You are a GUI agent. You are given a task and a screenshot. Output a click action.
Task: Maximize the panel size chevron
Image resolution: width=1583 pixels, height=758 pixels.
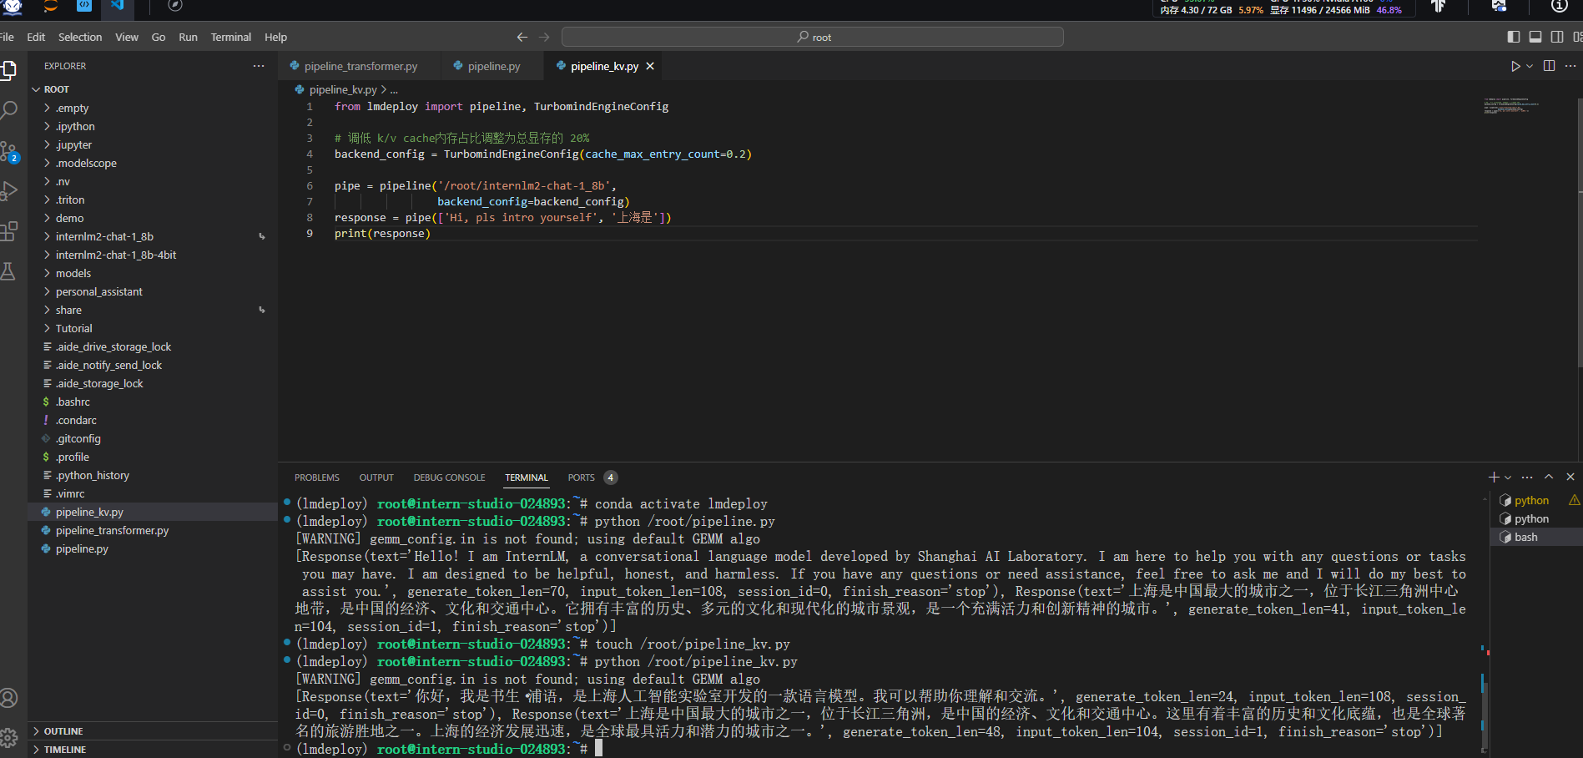coord(1549,477)
